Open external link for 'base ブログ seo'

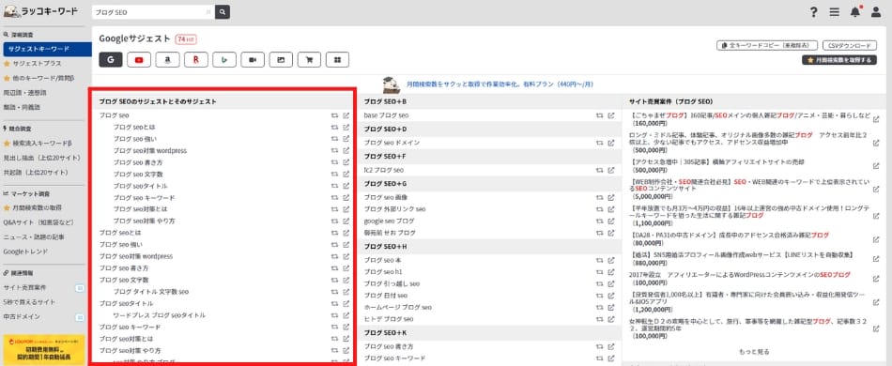coord(611,115)
